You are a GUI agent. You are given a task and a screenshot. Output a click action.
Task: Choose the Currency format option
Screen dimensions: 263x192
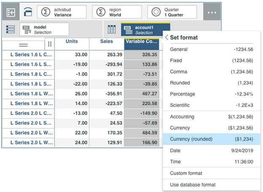pyautogui.click(x=212, y=128)
